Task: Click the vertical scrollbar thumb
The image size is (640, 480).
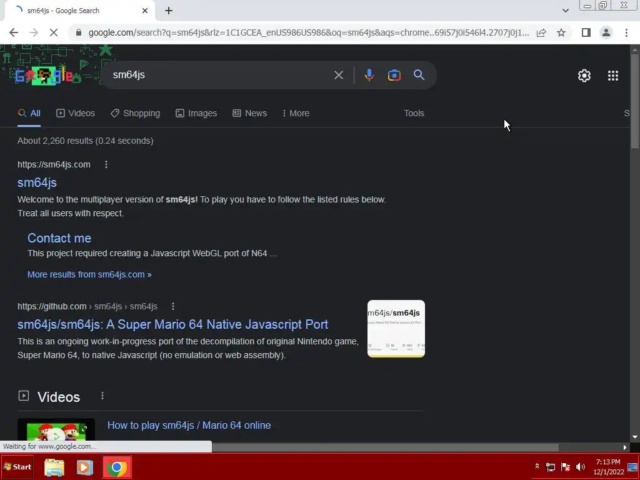Action: 635,100
